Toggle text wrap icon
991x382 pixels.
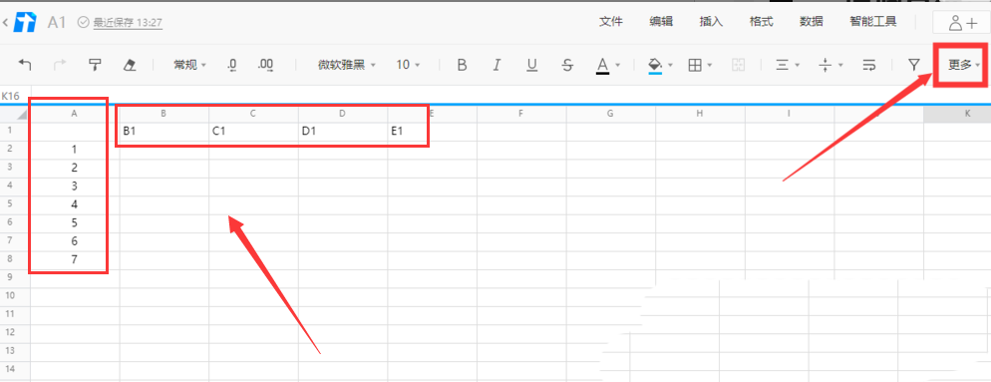click(869, 65)
